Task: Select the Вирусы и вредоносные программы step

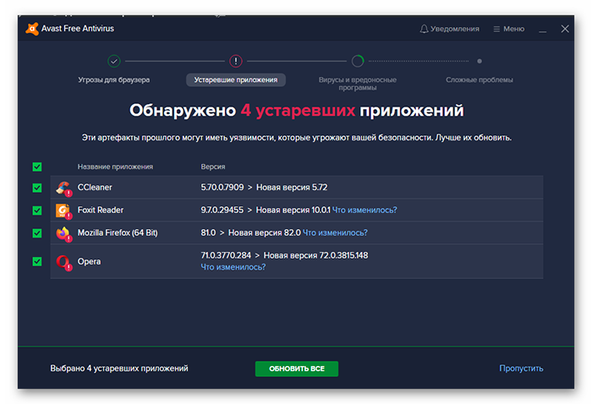Action: (358, 84)
